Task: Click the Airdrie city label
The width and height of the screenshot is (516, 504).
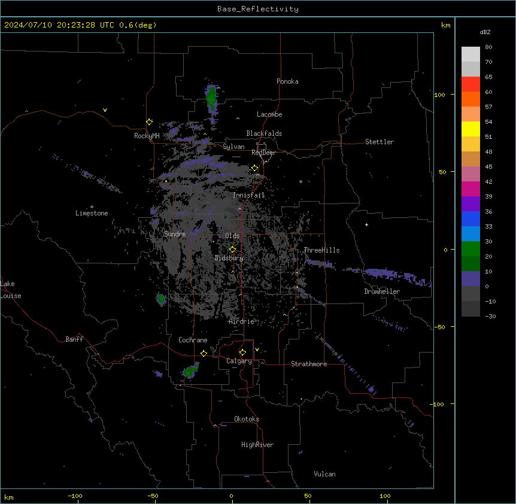Action: (x=242, y=321)
